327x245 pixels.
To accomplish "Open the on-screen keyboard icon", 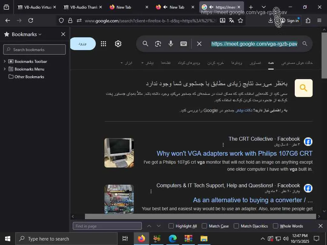I will [184, 44].
